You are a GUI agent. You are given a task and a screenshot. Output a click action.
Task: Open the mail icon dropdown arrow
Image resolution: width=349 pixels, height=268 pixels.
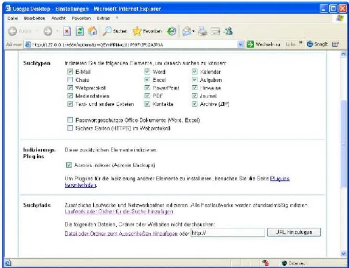pyautogui.click(x=194, y=32)
